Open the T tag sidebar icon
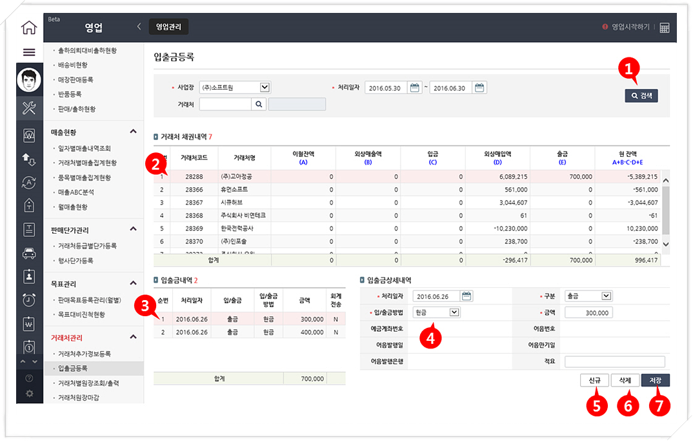Image resolution: width=693 pixels, height=444 pixels. coord(29,205)
